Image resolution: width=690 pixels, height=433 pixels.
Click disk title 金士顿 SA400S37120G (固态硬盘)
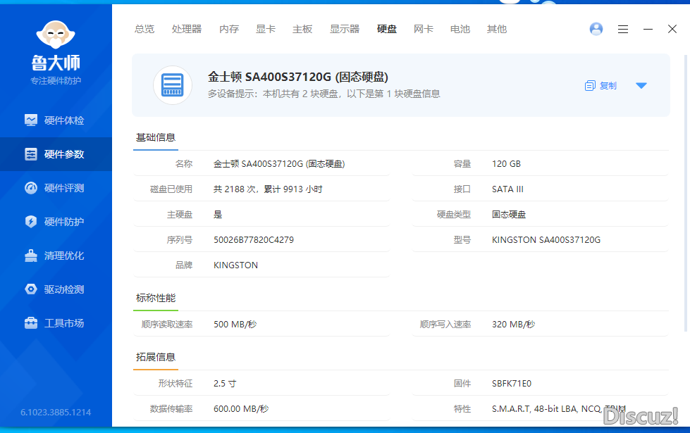point(298,77)
